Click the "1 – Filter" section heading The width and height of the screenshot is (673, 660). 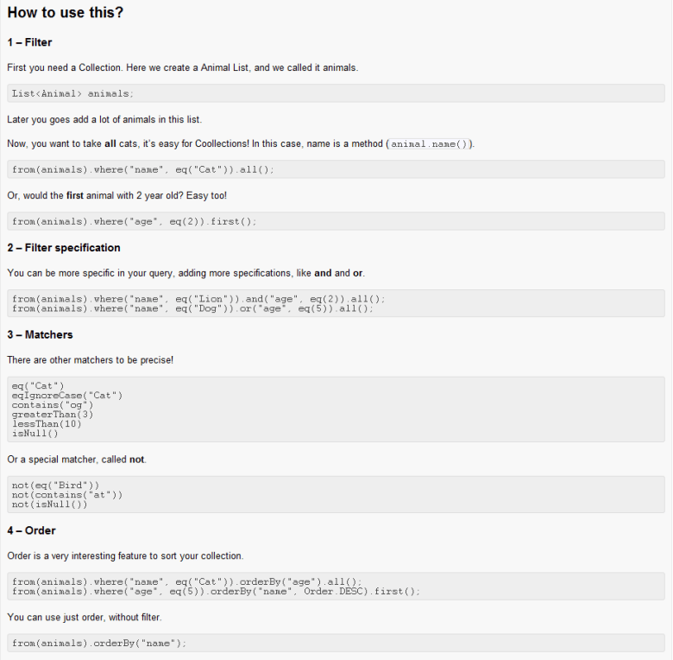pyautogui.click(x=29, y=42)
